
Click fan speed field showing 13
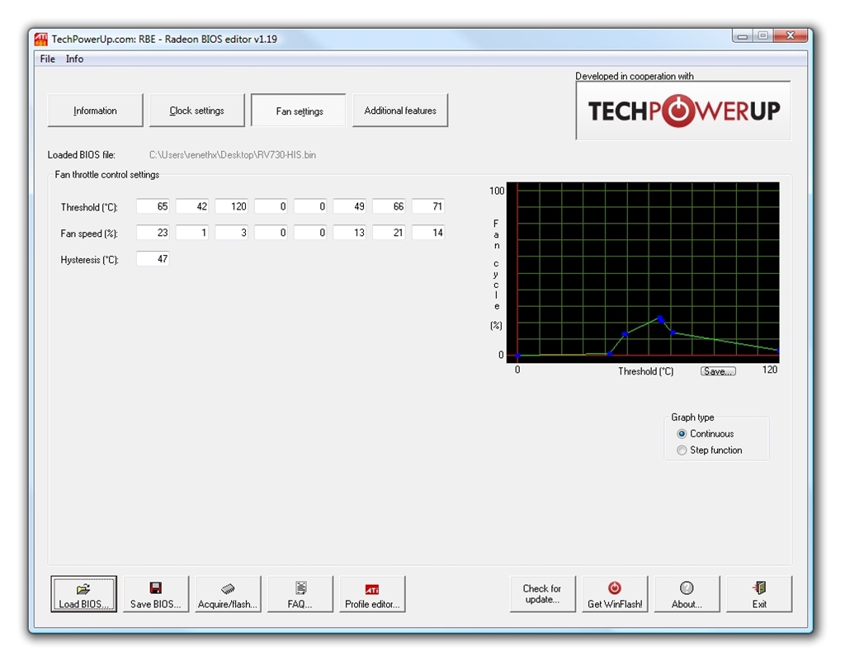pyautogui.click(x=350, y=233)
